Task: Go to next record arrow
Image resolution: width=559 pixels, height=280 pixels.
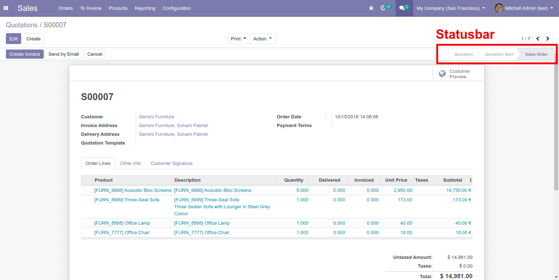Action: point(548,39)
